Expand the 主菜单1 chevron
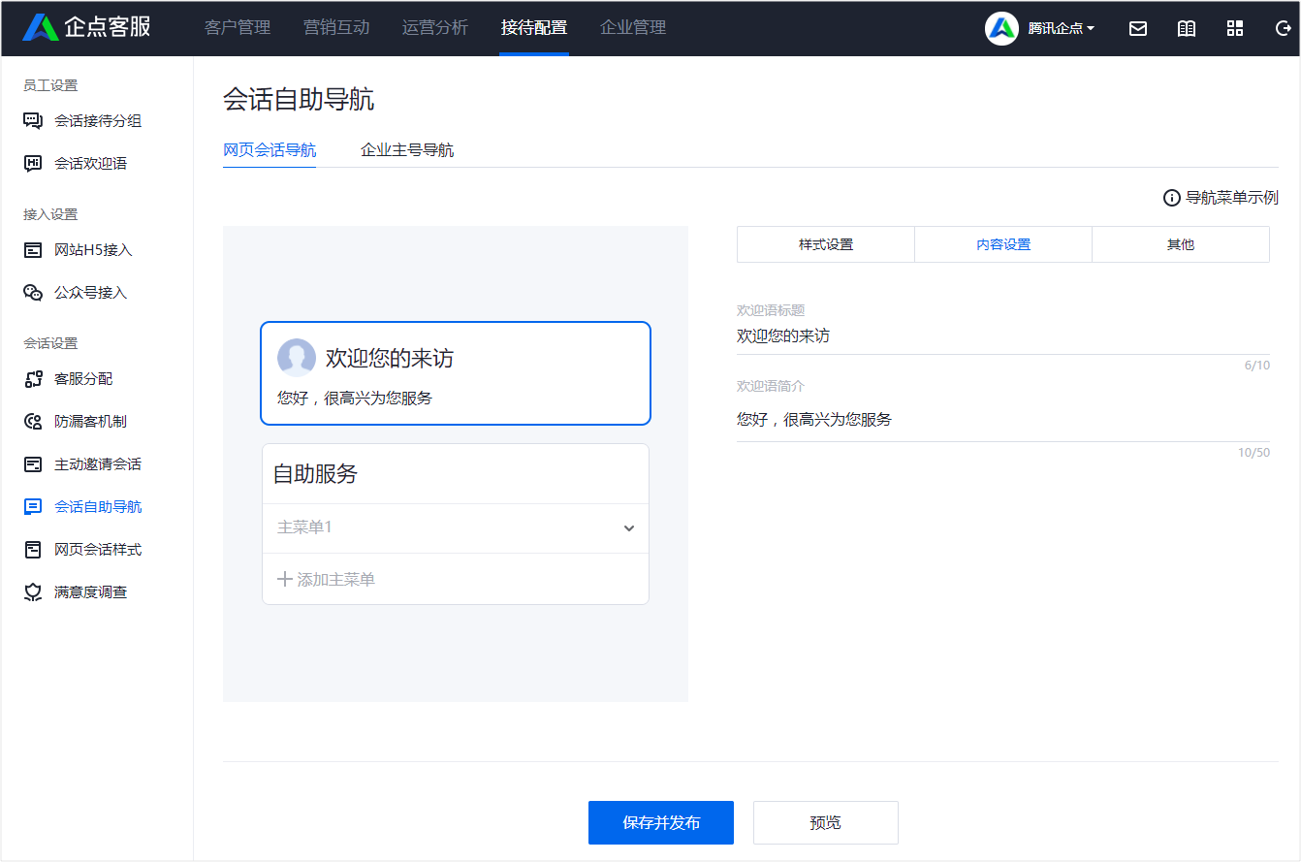Image resolution: width=1301 pixels, height=862 pixels. pyautogui.click(x=629, y=528)
